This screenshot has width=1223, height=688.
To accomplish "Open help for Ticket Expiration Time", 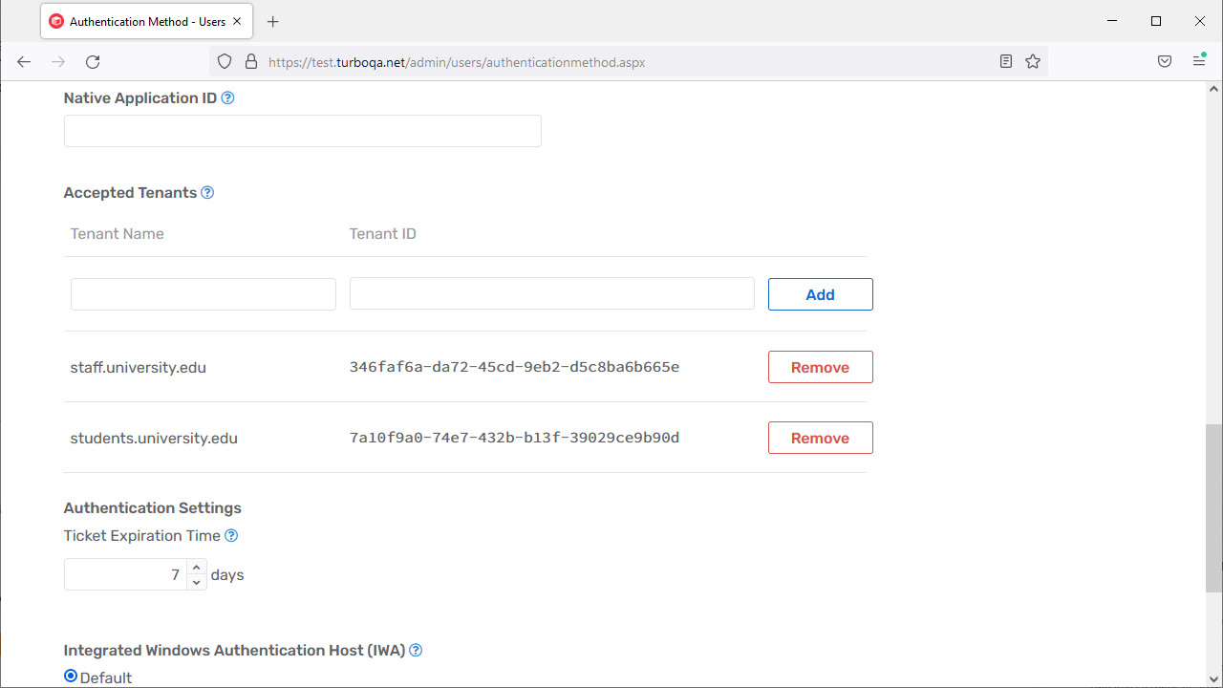I will coord(231,536).
